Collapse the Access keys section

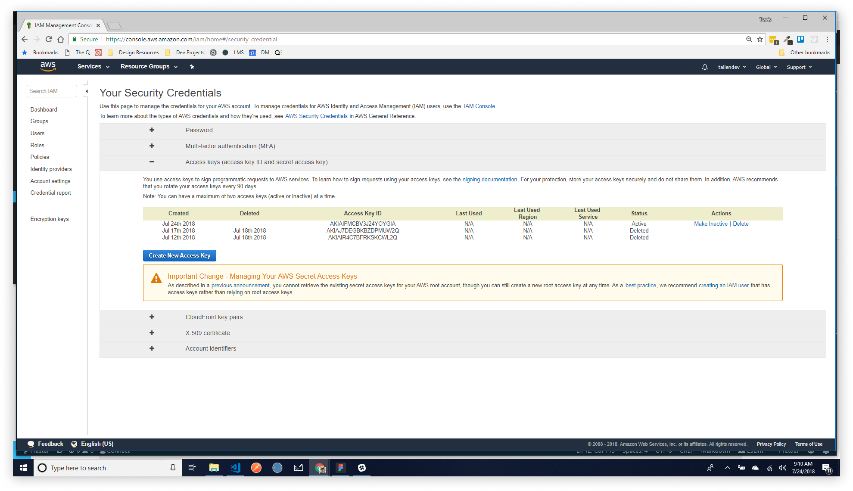[x=152, y=162]
